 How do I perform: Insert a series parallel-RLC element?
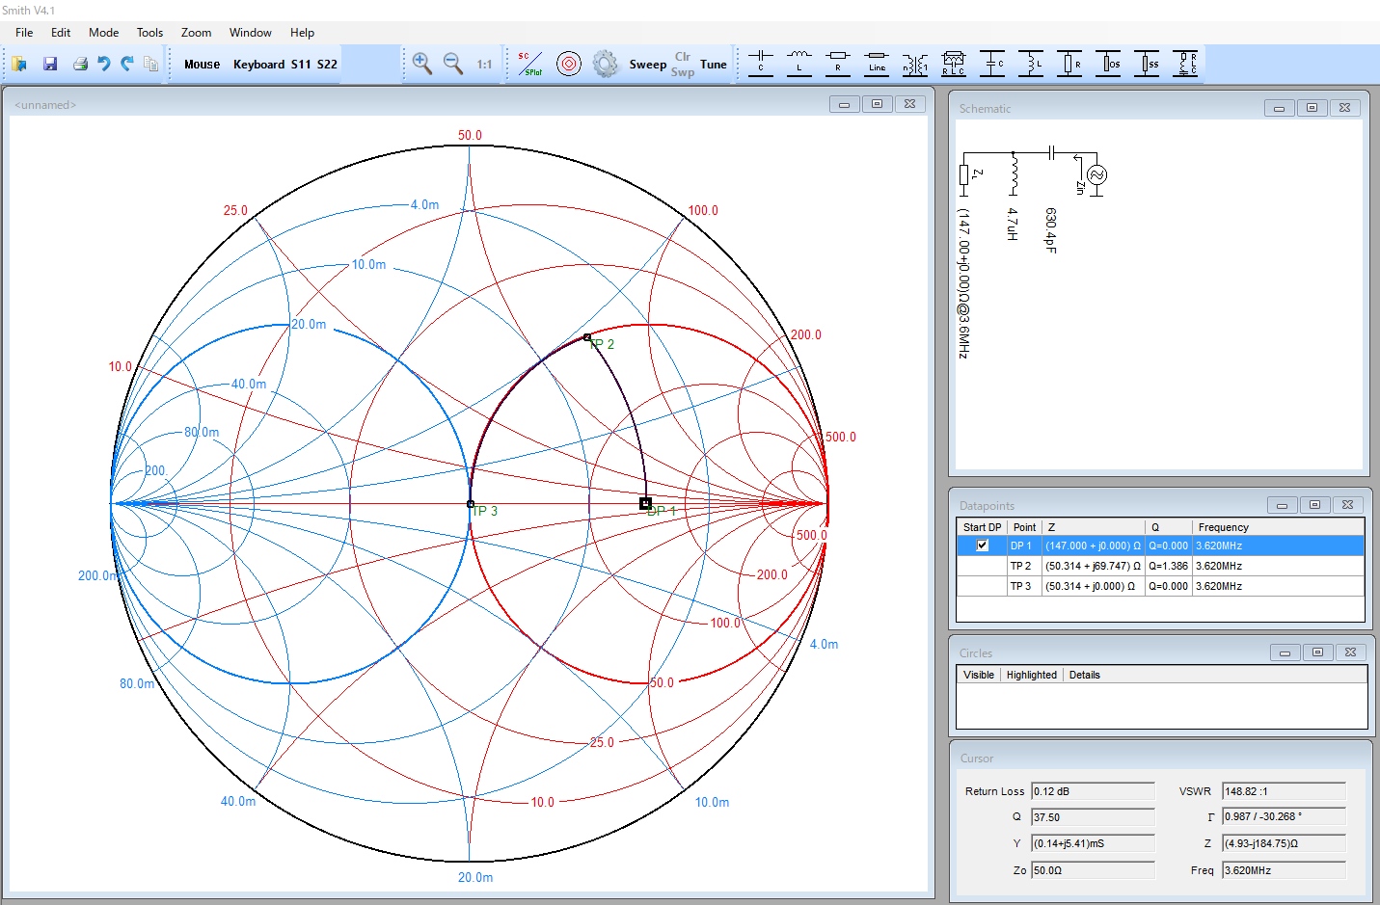(954, 64)
